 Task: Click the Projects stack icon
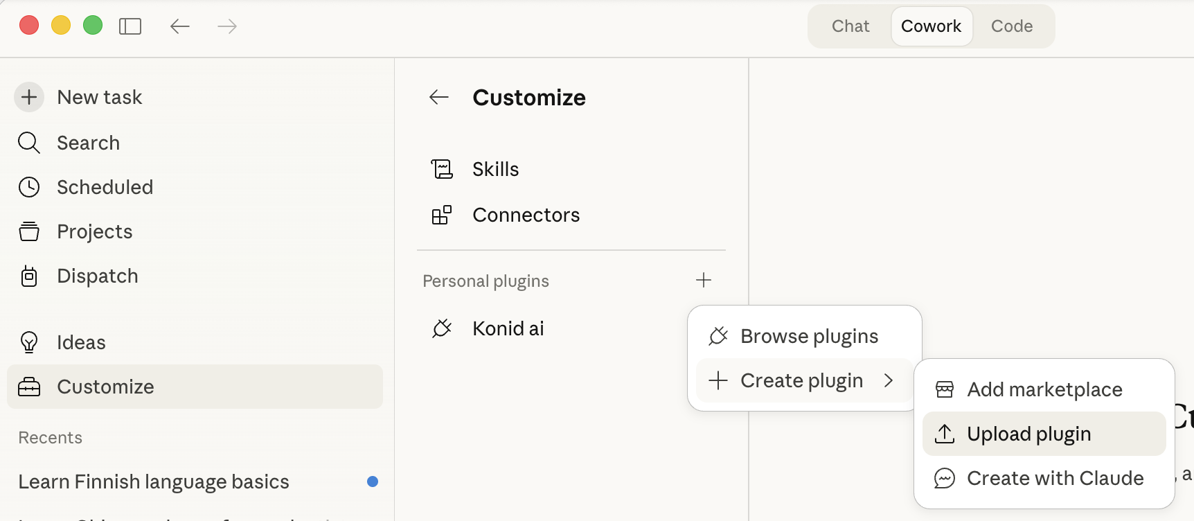pos(29,231)
